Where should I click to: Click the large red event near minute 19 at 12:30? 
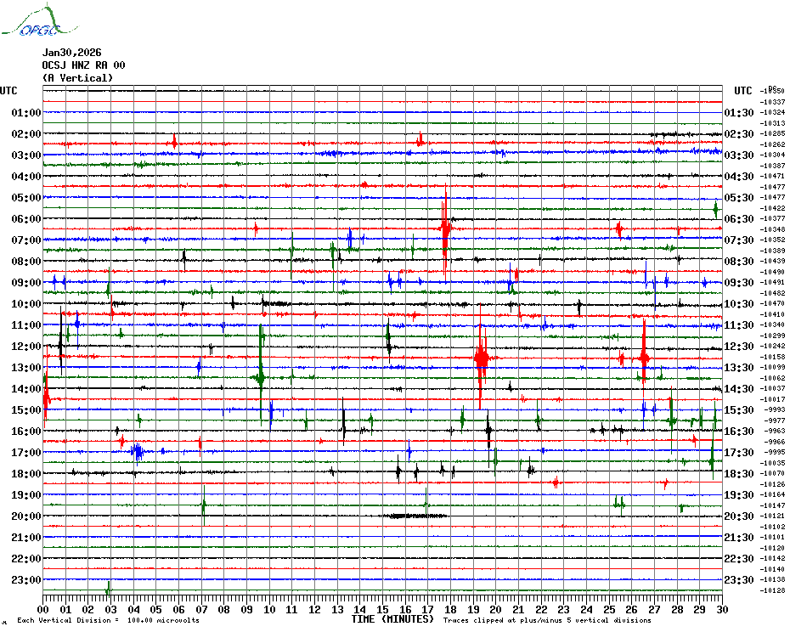pyautogui.click(x=481, y=357)
